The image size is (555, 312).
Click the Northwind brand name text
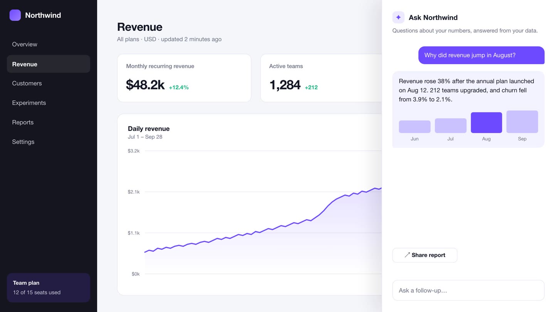click(43, 15)
